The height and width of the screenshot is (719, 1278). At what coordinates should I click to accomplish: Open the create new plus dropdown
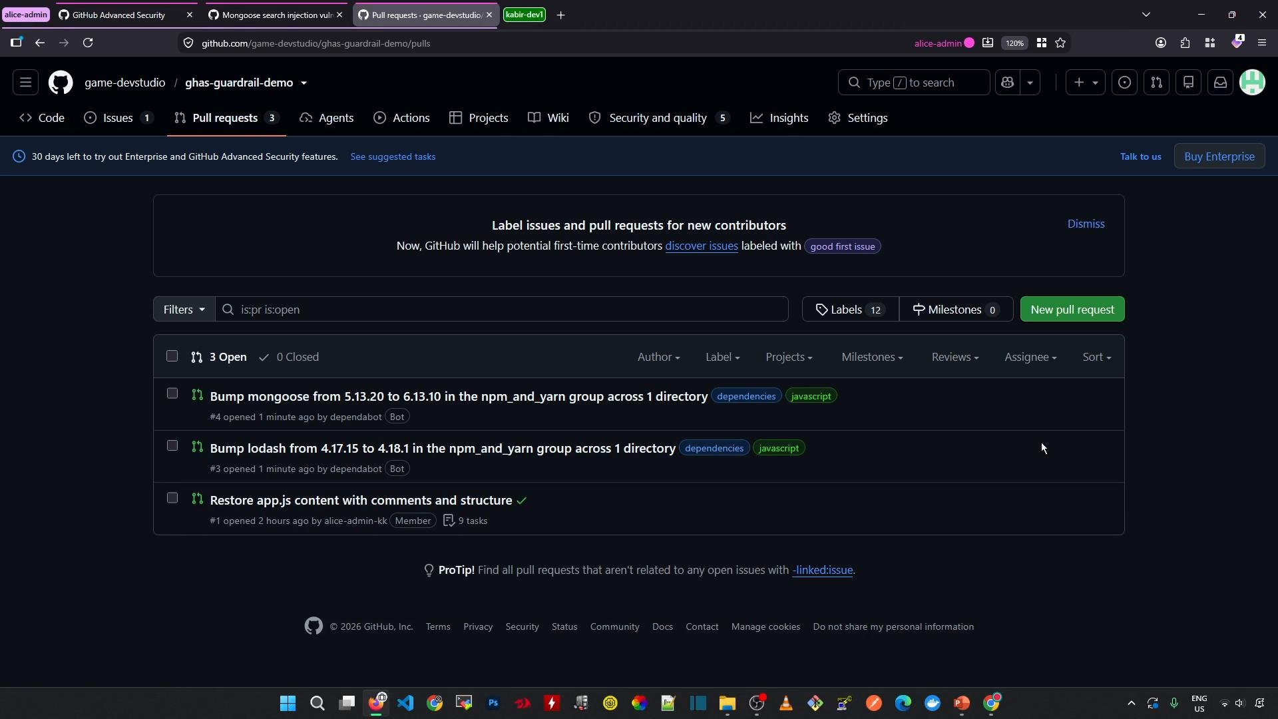tap(1085, 83)
